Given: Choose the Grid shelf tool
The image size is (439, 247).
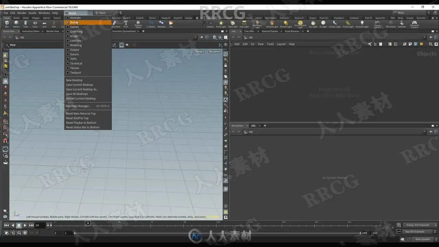Looking at the screenshot, I should click(44, 24).
